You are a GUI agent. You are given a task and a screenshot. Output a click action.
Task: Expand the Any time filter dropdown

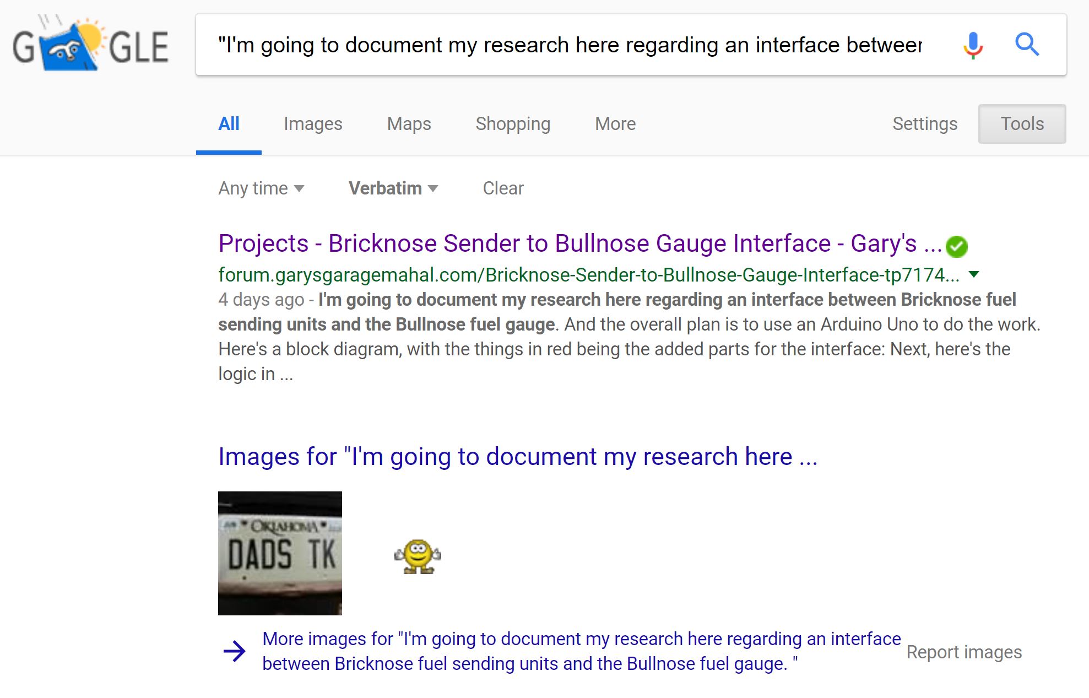[261, 188]
